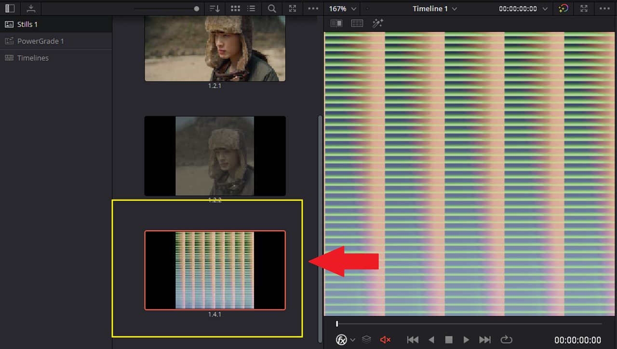This screenshot has height=349, width=617.
Task: Click the gallery vertical scrollbar
Action: click(x=320, y=228)
